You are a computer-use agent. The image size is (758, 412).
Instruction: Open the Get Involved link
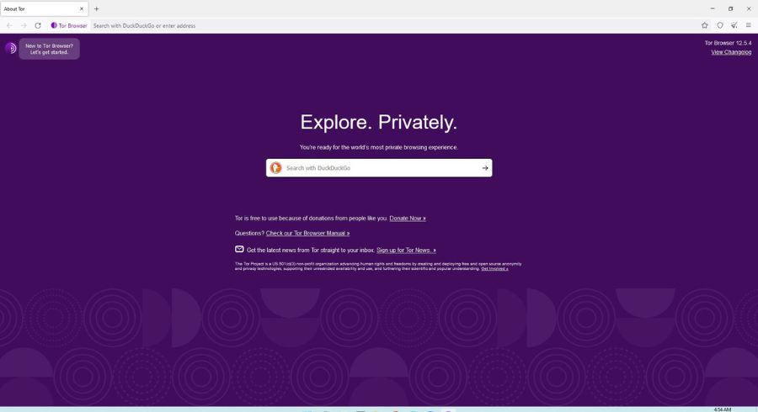[494, 269]
